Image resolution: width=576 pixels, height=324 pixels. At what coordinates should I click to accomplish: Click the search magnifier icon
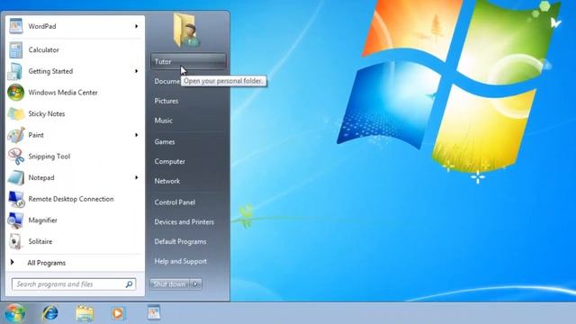pos(130,284)
